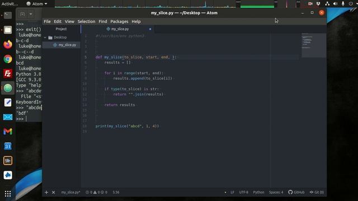358x201 pixels.
Task: Open the Mail envelope app in dock
Action: pos(8,117)
